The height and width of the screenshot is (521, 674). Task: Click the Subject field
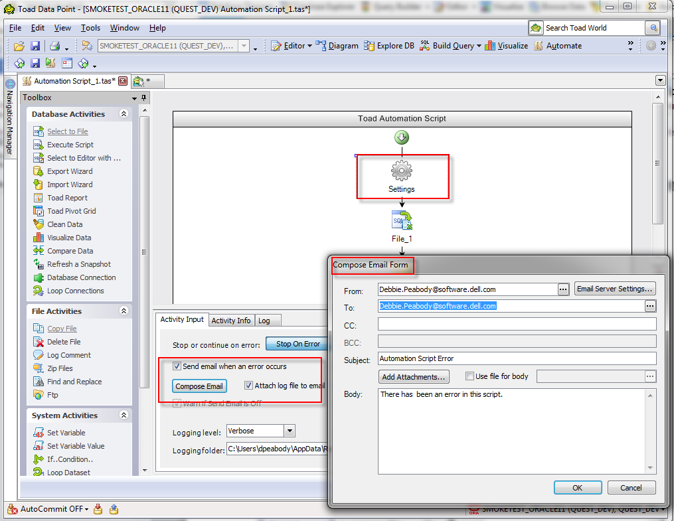coord(517,358)
